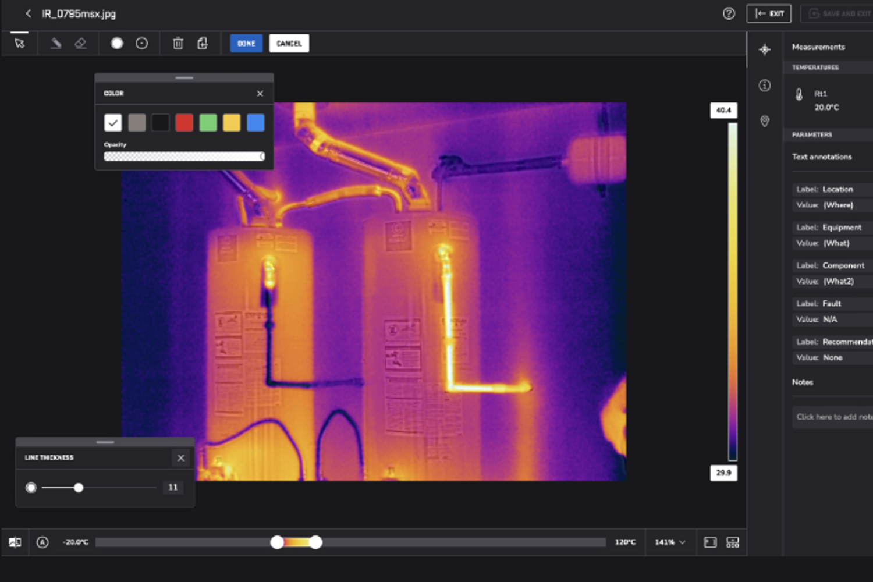The width and height of the screenshot is (873, 582).
Task: Toggle the measurement overlay layout icon
Action: click(733, 542)
